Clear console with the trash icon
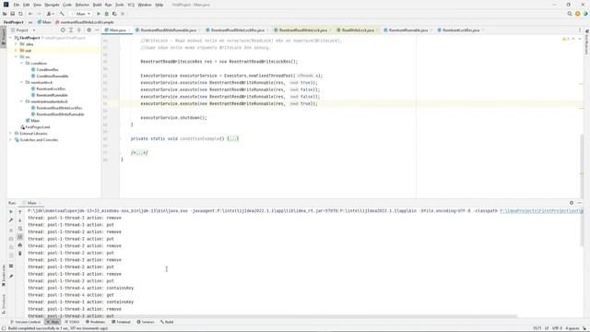Image resolution: width=590 pixels, height=332 pixels. pyautogui.click(x=20, y=254)
